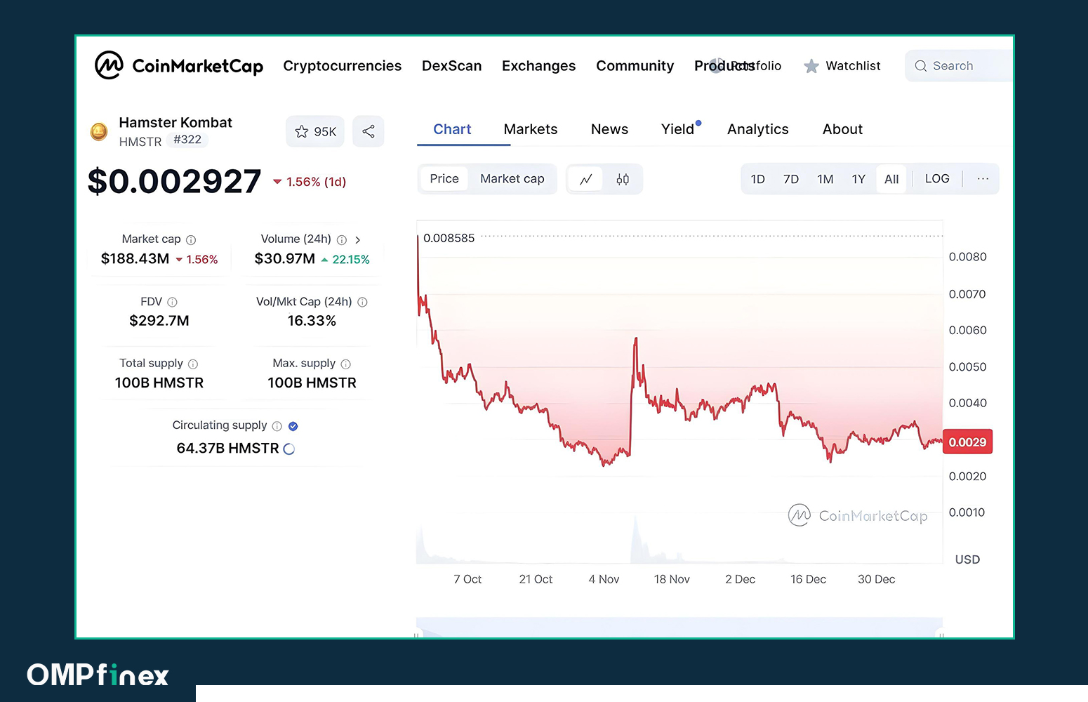
Task: Click the Portfolio pie icon
Action: [716, 66]
